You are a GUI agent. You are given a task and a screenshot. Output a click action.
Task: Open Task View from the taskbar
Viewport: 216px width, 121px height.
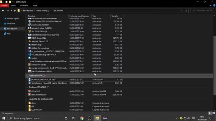tap(74, 118)
